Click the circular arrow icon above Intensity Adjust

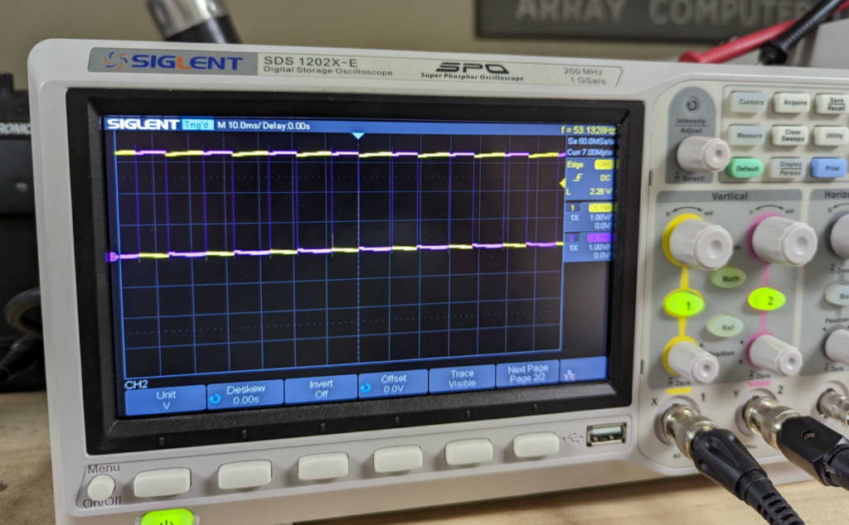click(691, 105)
